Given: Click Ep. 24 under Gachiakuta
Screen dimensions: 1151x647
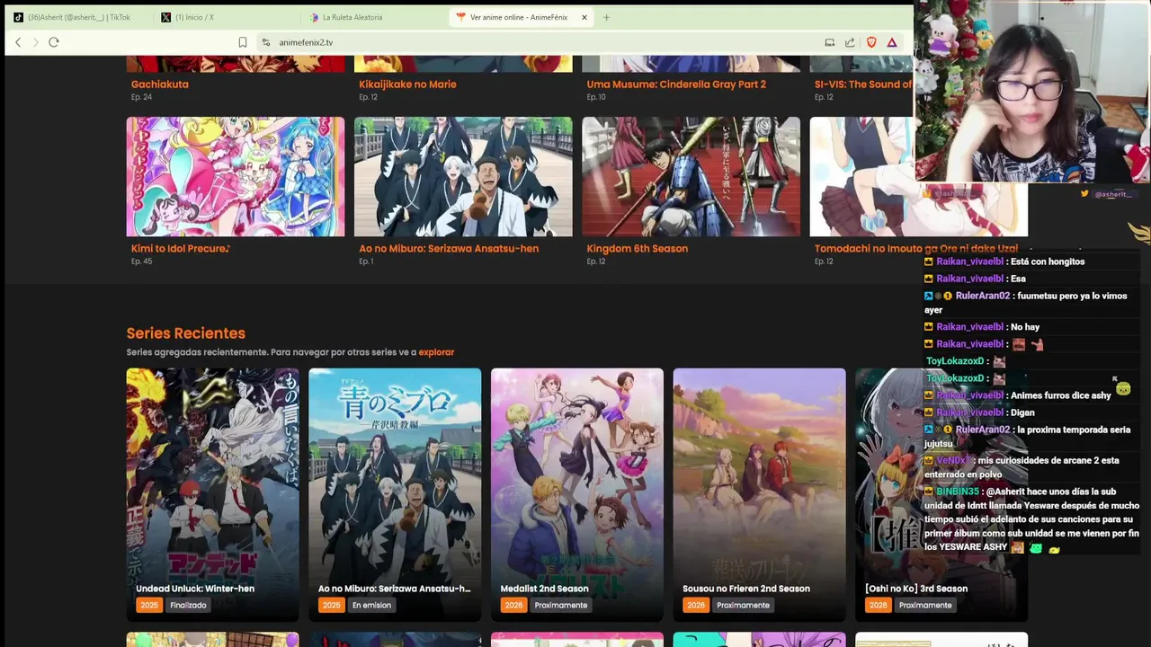Looking at the screenshot, I should point(142,97).
